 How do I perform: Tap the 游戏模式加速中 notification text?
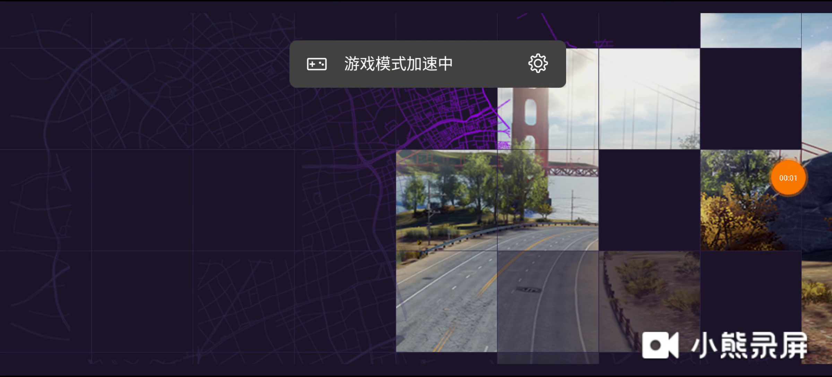[398, 64]
